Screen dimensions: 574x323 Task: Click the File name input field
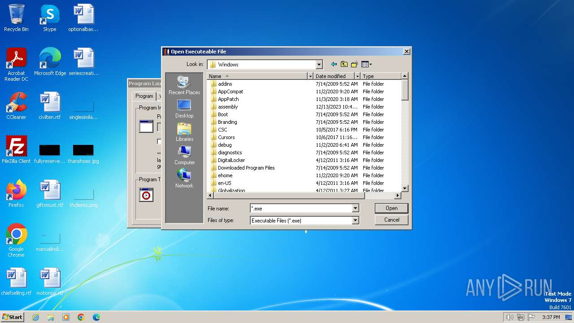tap(301, 208)
